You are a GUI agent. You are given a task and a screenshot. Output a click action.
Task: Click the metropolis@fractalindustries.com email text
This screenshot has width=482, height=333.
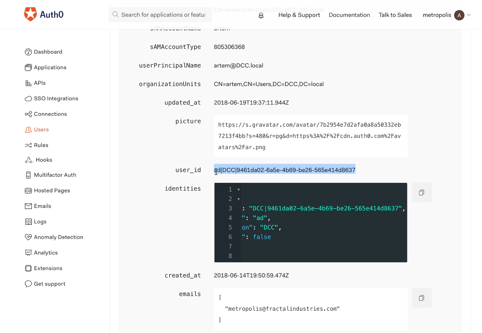coord(282,309)
